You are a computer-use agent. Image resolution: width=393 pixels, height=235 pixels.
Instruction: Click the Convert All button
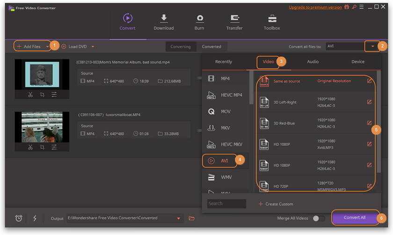[x=355, y=218]
